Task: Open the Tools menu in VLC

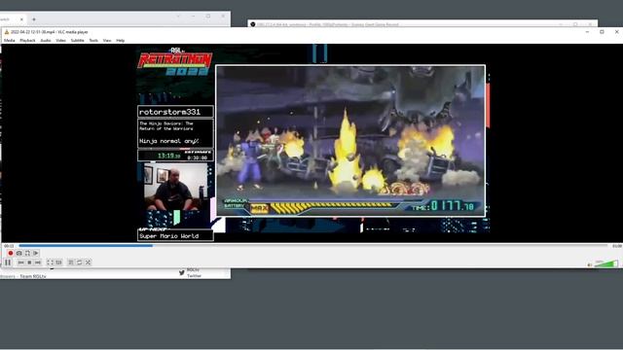Action: tap(93, 41)
